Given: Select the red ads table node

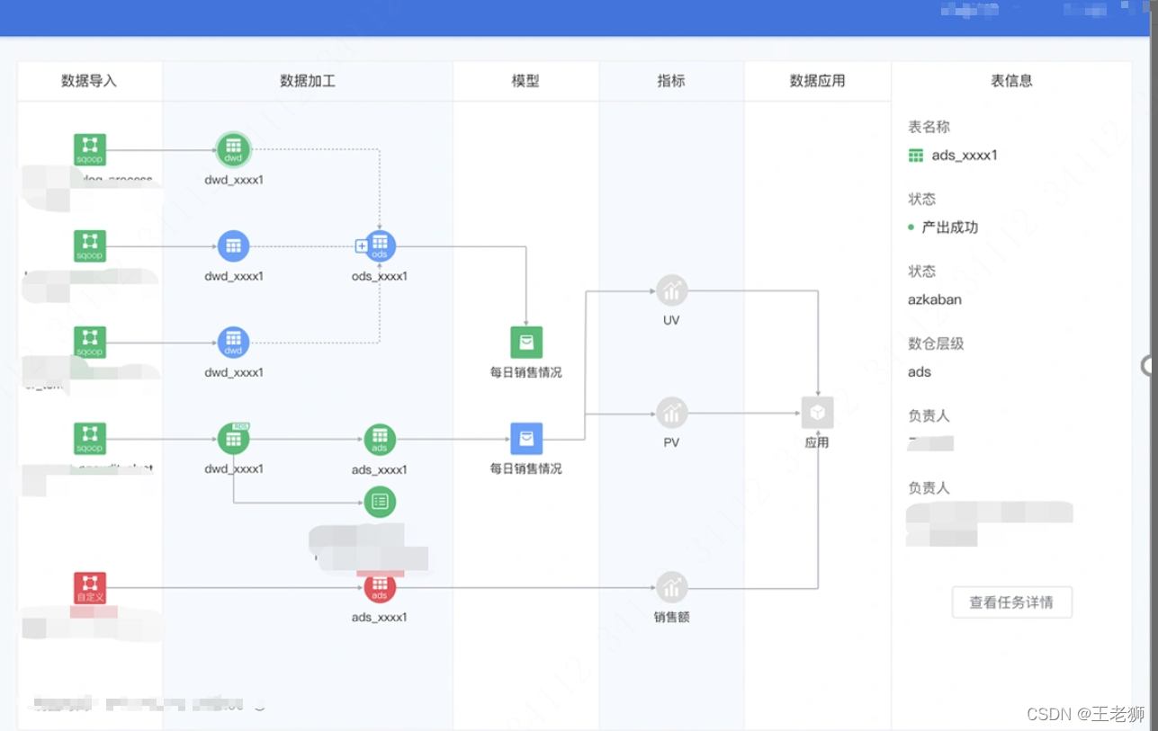Looking at the screenshot, I should coord(380,588).
